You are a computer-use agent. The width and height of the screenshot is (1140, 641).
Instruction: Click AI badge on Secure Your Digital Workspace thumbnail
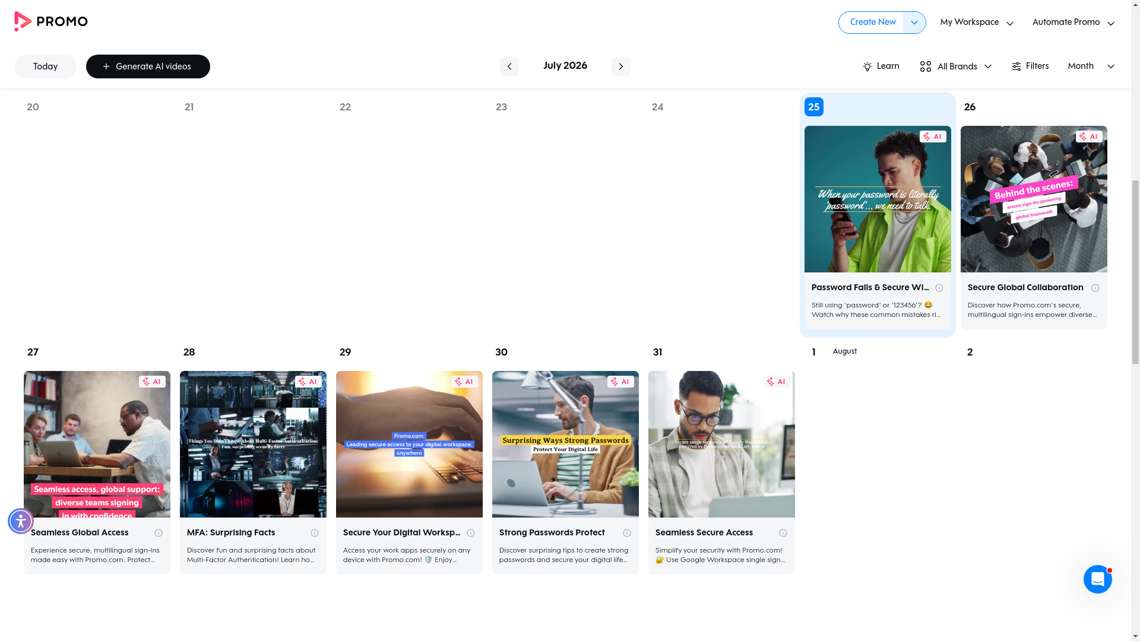[x=464, y=382]
